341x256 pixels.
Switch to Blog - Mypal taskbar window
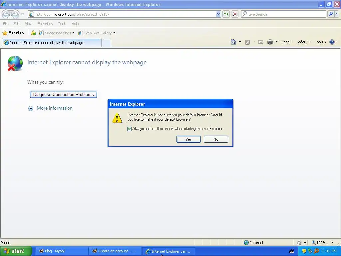(x=61, y=251)
